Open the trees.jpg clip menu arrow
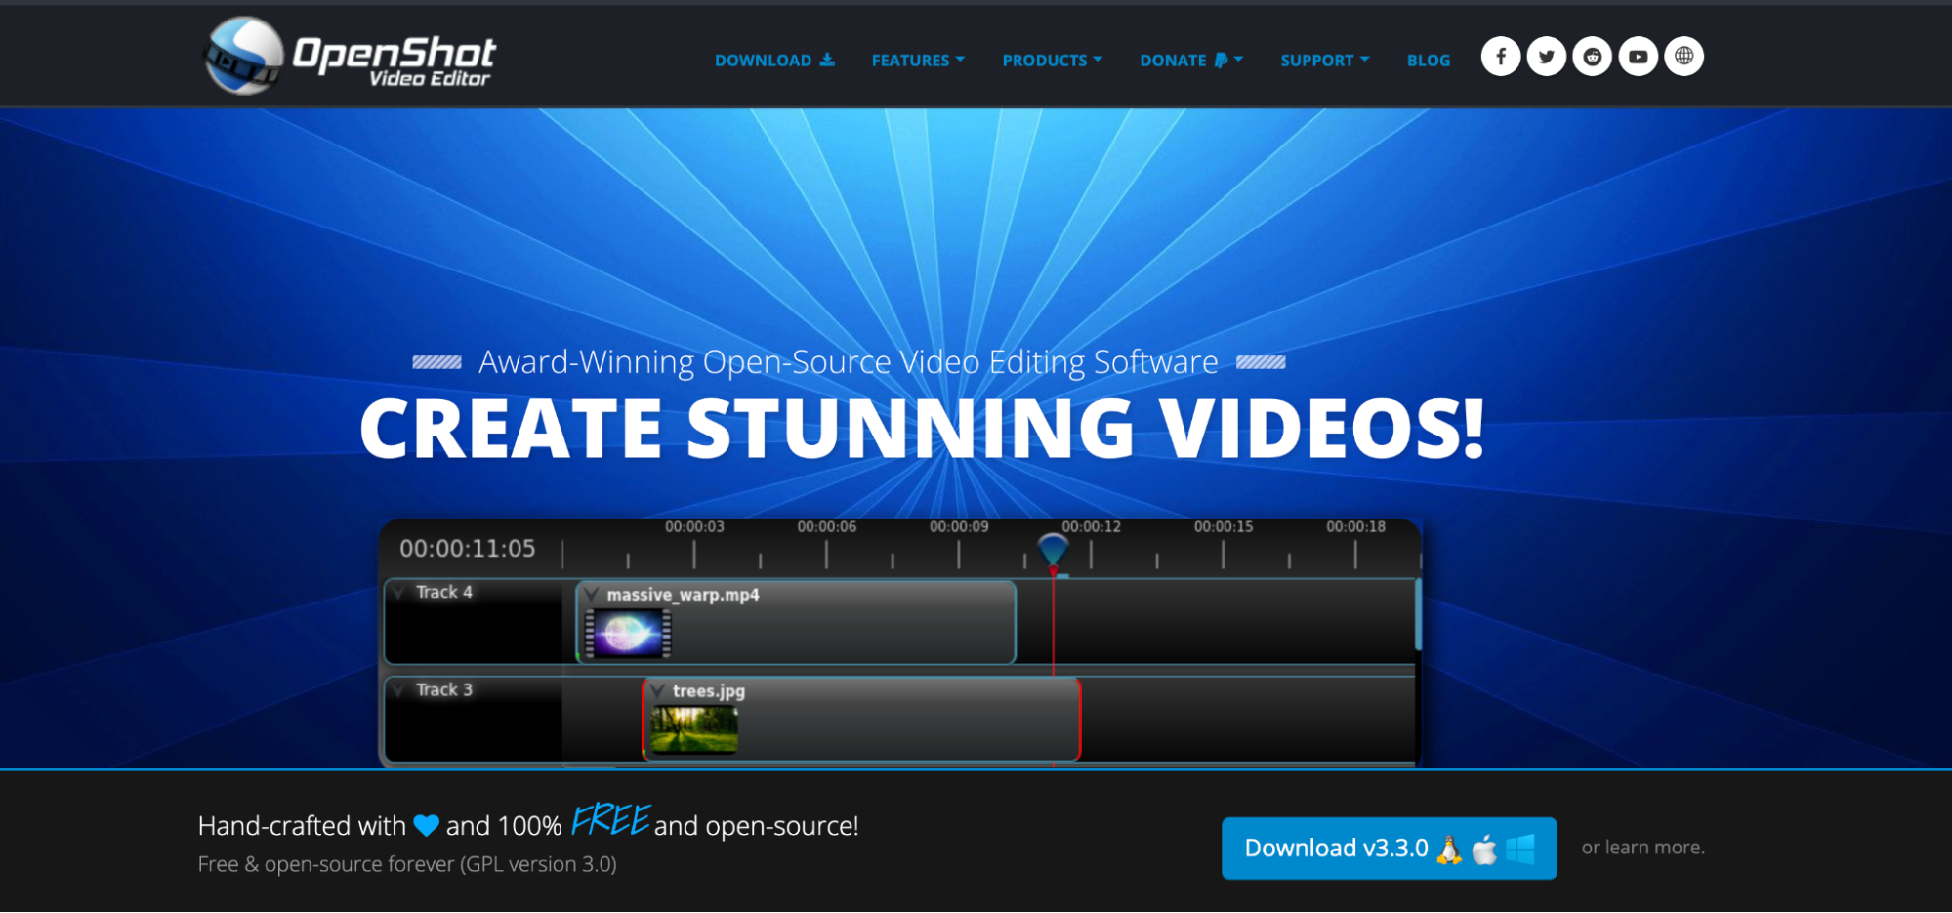The height and width of the screenshot is (913, 1952). [657, 691]
